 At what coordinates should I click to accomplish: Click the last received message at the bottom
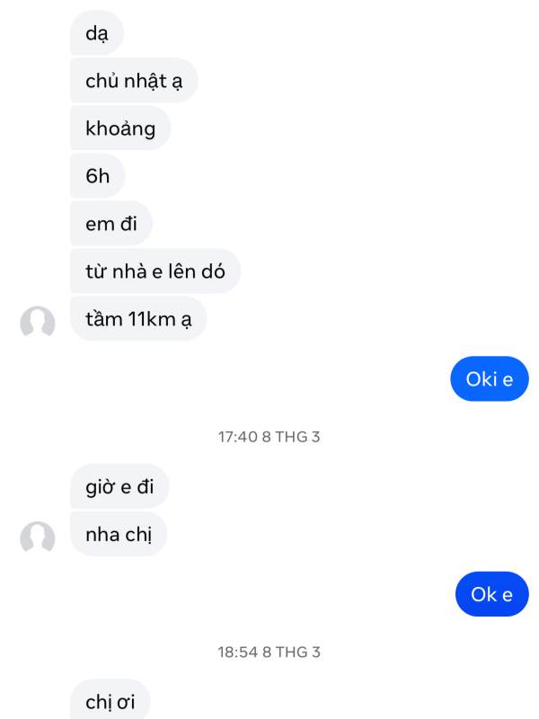tap(110, 701)
